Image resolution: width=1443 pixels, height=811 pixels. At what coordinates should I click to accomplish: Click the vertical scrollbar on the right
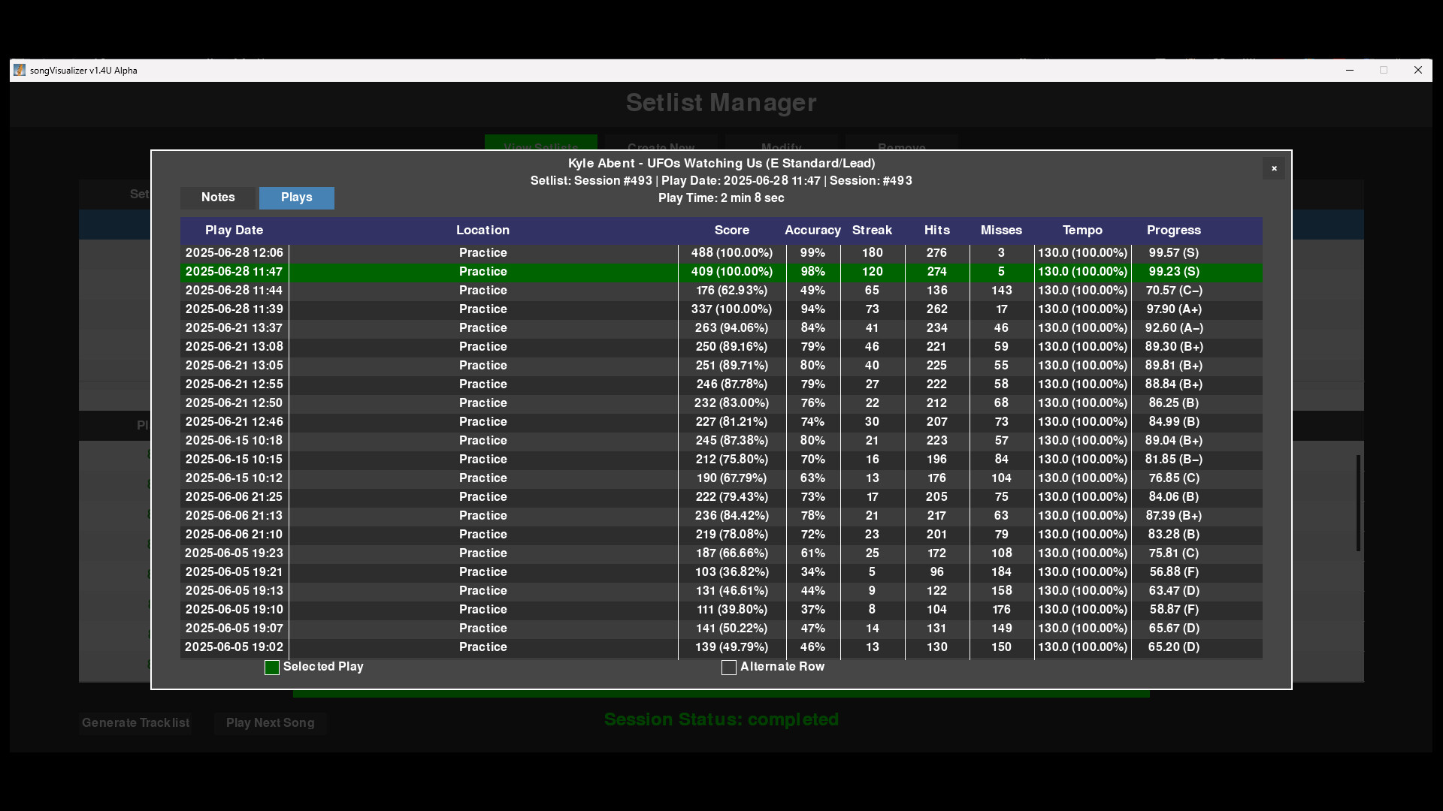click(1357, 502)
